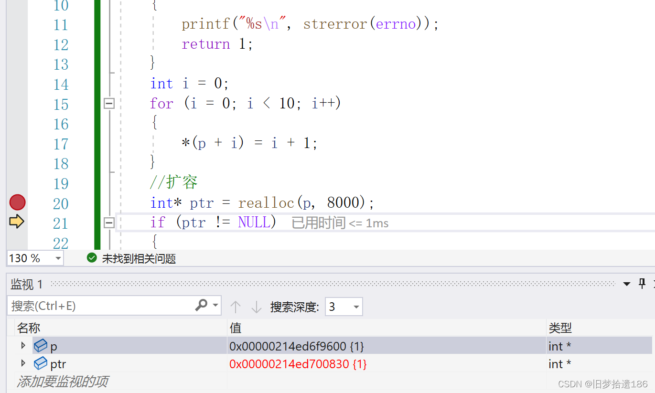
Task: Click the up arrow for previous search result
Action: pyautogui.click(x=235, y=307)
